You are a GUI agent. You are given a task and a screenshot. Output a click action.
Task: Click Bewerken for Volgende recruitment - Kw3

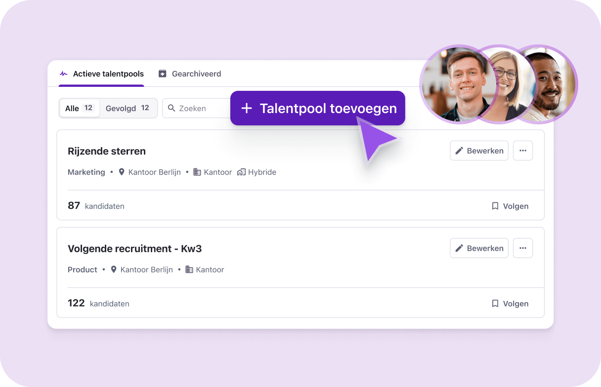pyautogui.click(x=479, y=248)
